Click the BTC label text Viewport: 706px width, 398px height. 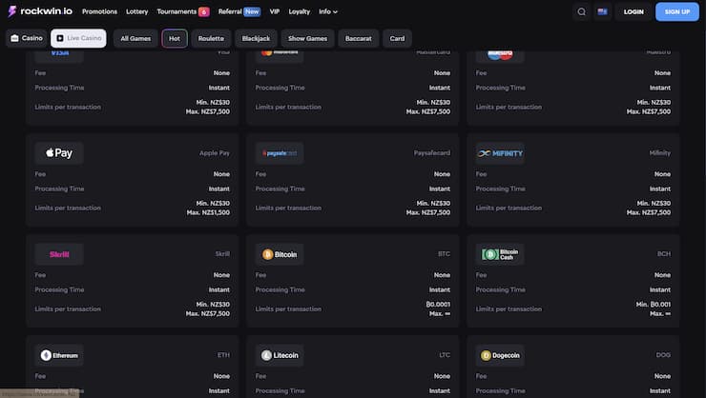click(x=444, y=254)
